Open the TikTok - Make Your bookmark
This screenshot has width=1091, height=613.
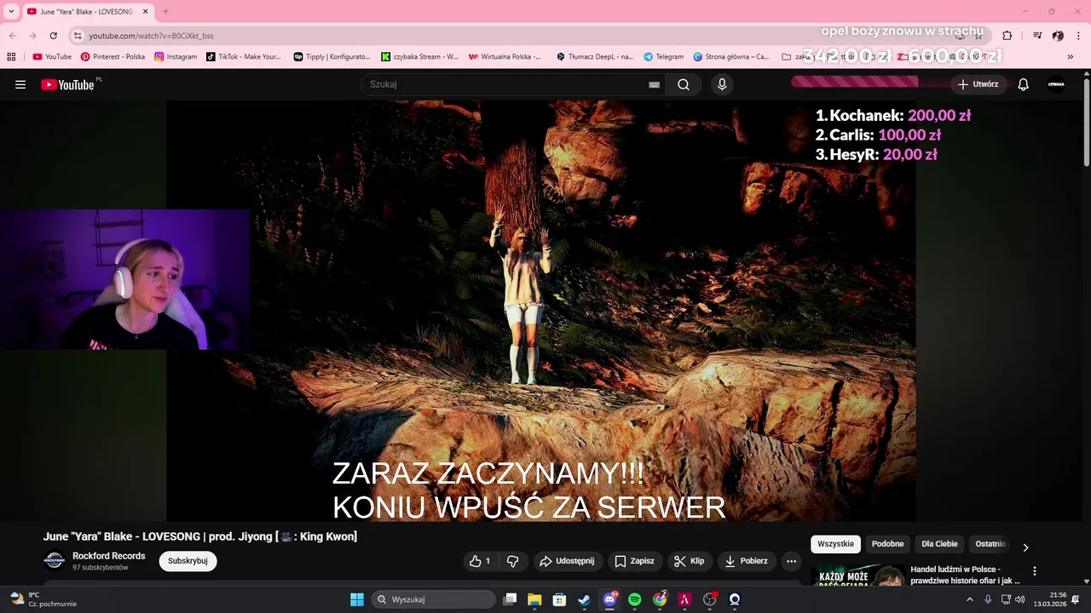244,57
